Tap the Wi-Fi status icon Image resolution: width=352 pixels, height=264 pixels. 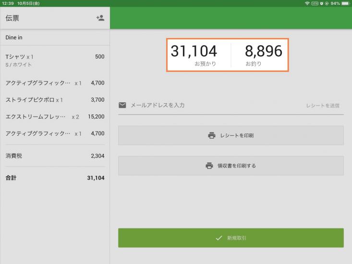tap(307, 3)
